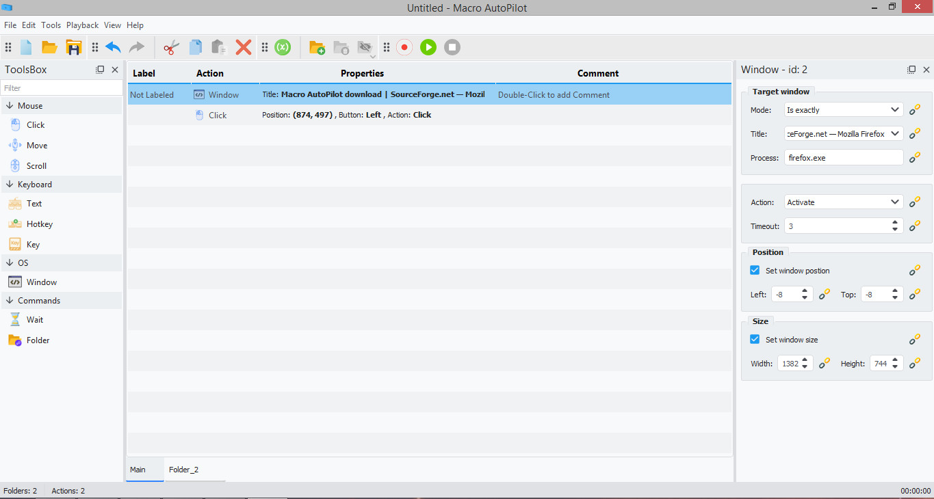934x499 pixels.
Task: Toggle the Set window size checkbox
Action: coord(755,340)
